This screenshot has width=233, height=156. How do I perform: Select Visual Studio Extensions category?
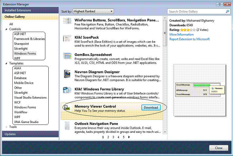click(x=30, y=98)
